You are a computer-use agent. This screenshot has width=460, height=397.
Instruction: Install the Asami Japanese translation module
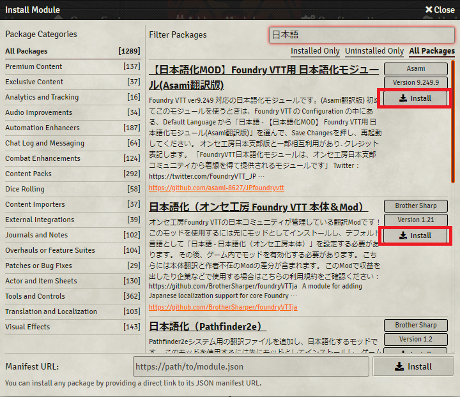pyautogui.click(x=415, y=98)
